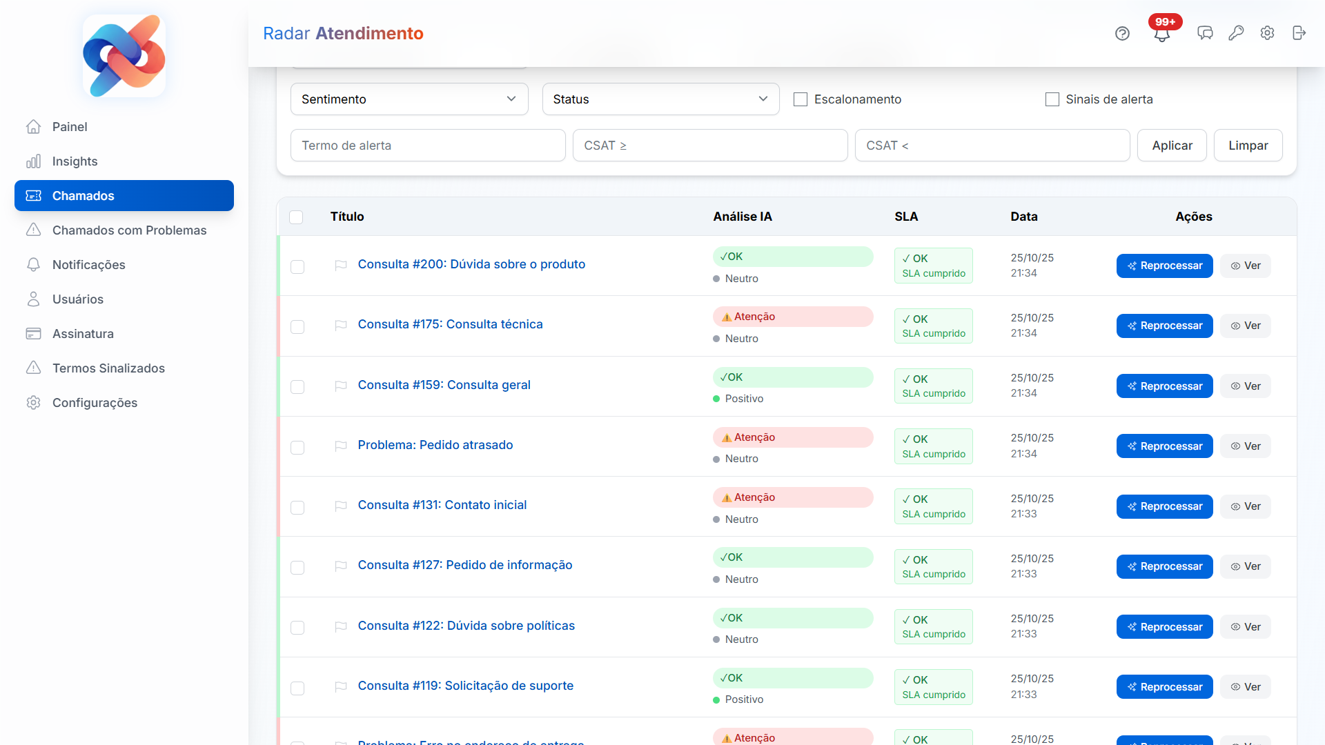Expand the Status filter chevron
The height and width of the screenshot is (745, 1325).
click(x=763, y=99)
